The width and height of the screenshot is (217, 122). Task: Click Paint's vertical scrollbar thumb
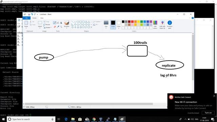(193, 57)
